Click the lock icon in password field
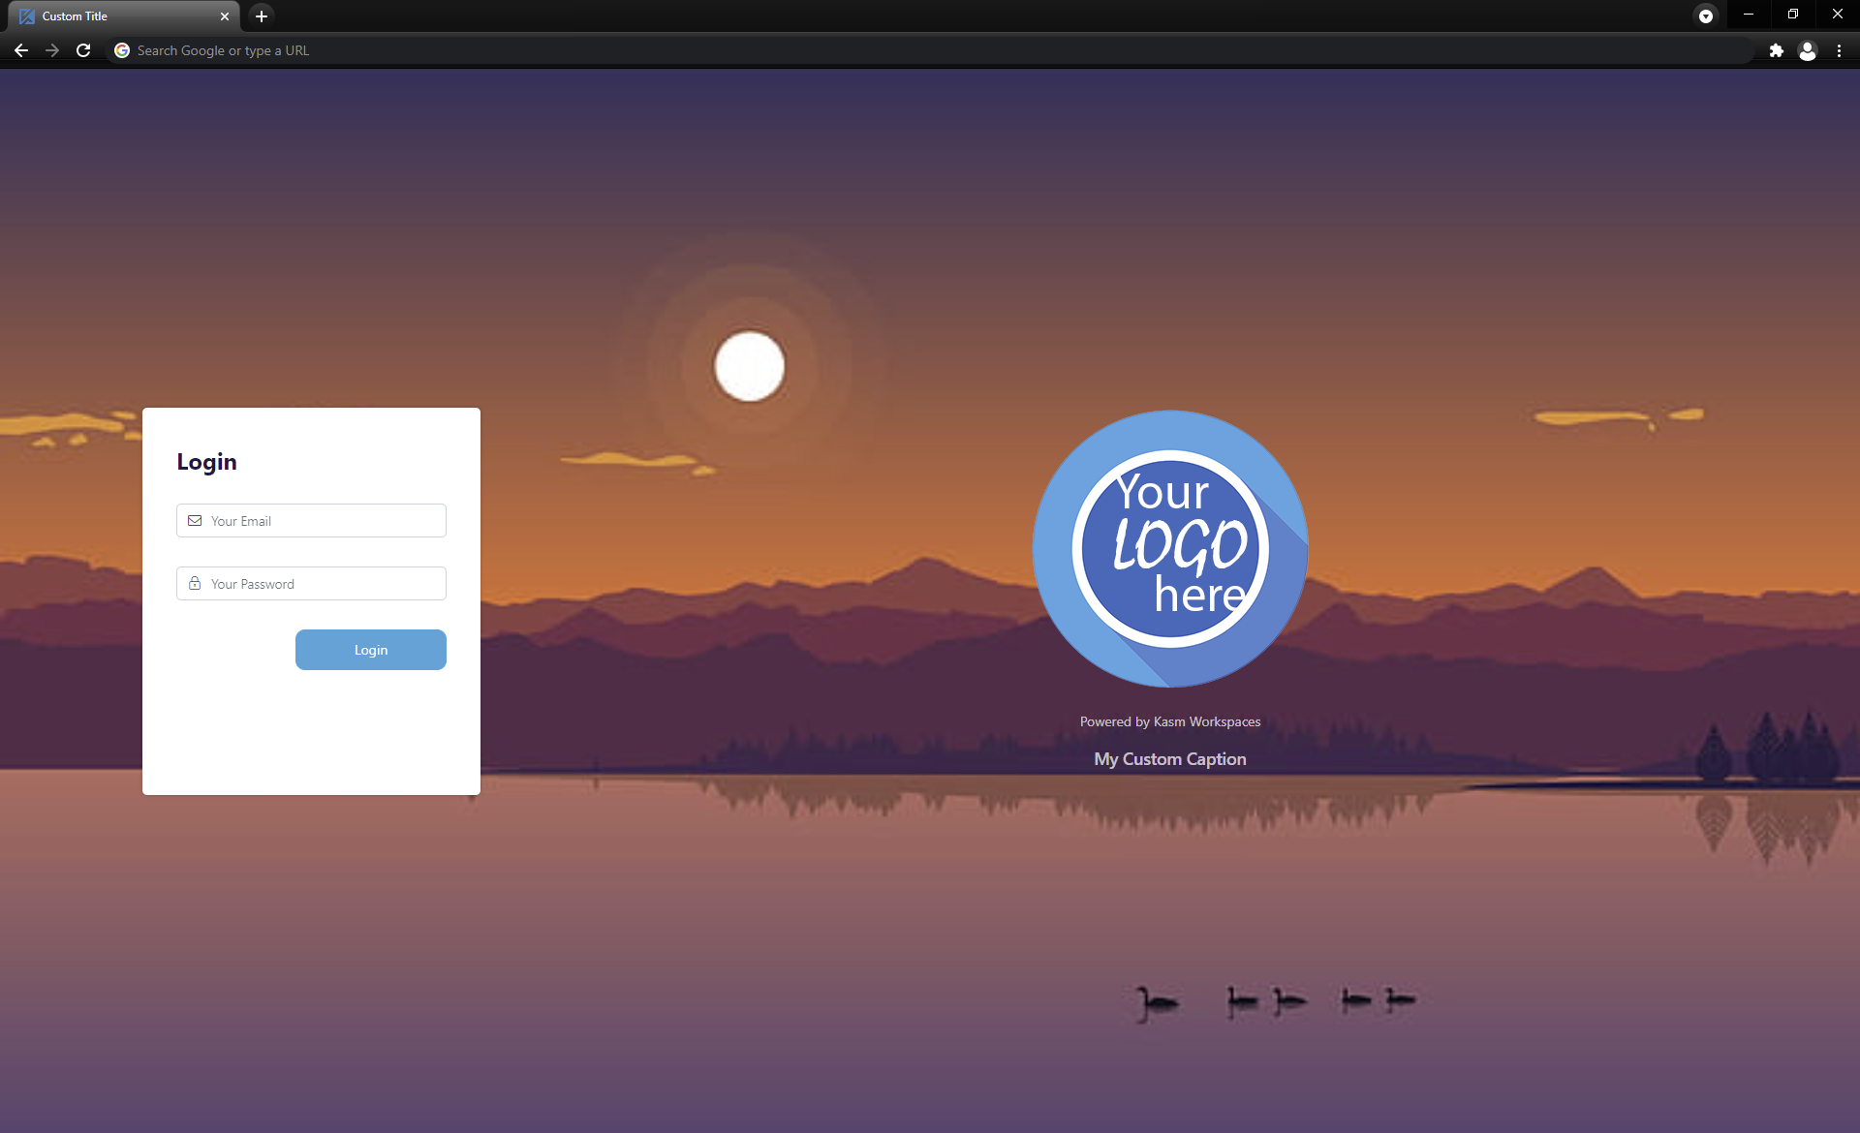 pyautogui.click(x=195, y=584)
